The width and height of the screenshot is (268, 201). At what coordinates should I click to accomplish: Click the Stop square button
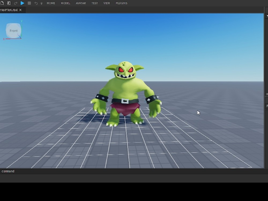(x=29, y=3)
